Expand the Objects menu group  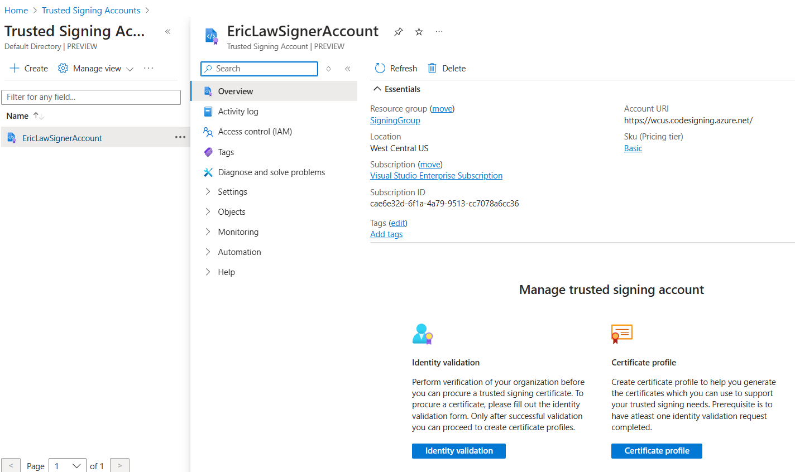208,211
